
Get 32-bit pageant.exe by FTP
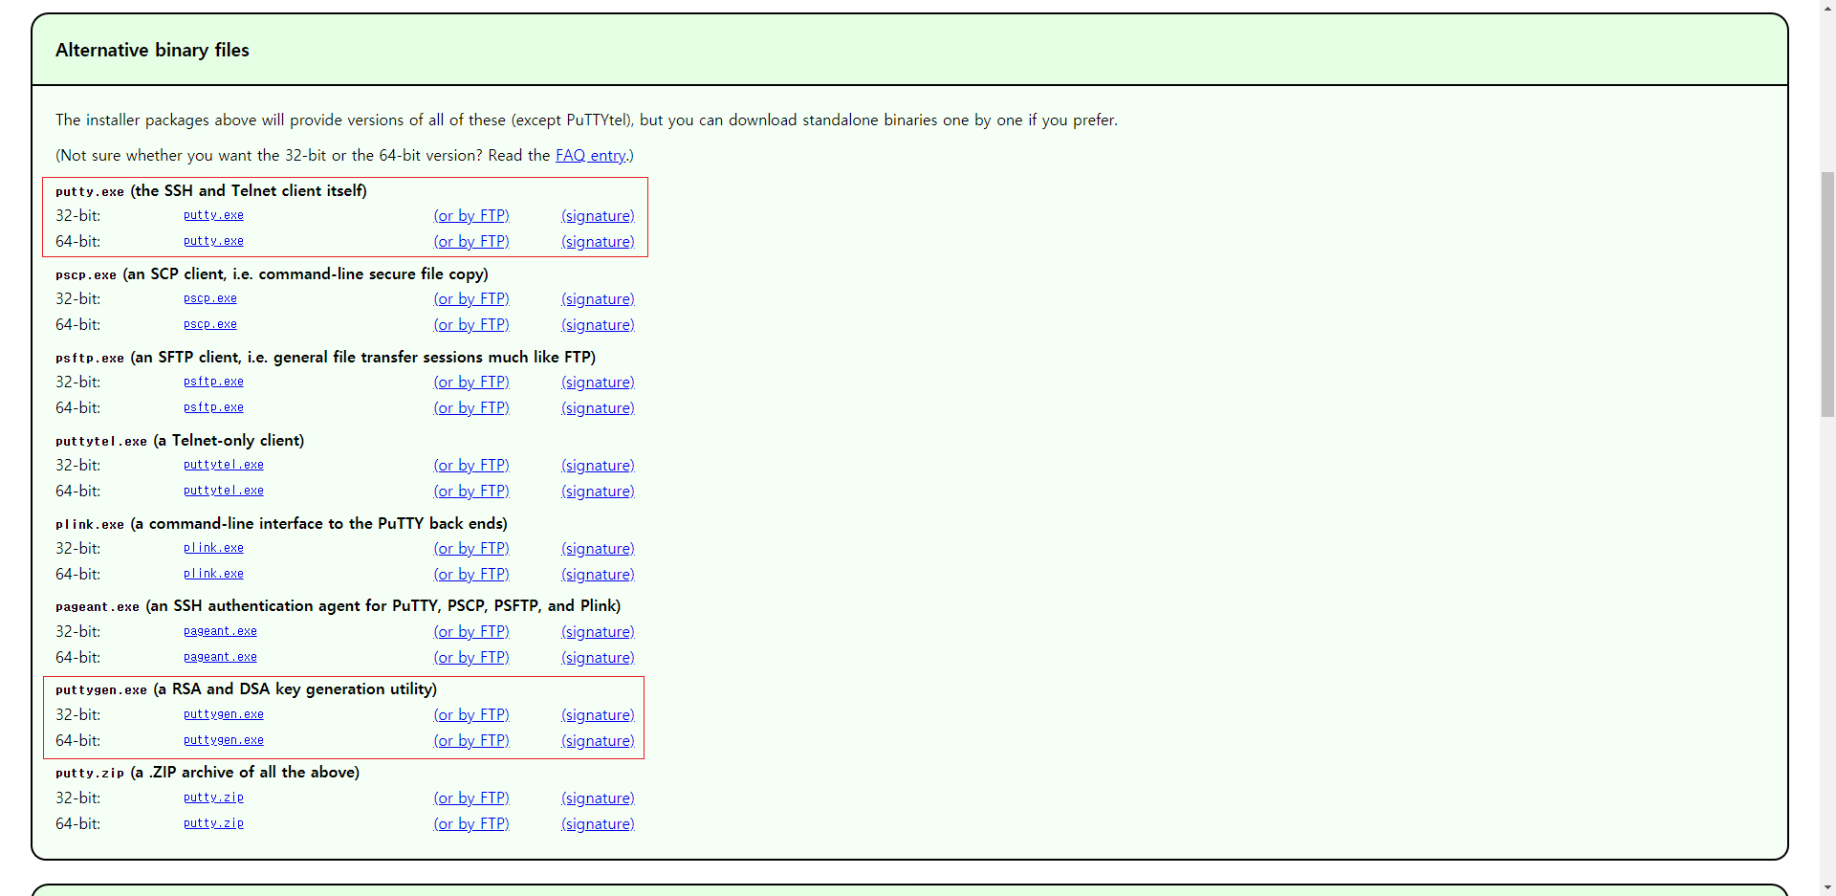(471, 631)
